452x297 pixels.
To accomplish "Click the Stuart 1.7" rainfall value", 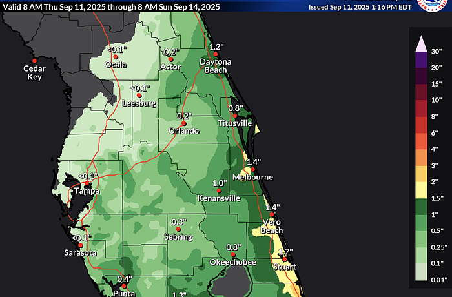I will [285, 252].
